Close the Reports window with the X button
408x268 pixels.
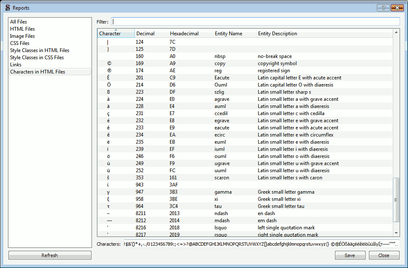tap(398, 8)
